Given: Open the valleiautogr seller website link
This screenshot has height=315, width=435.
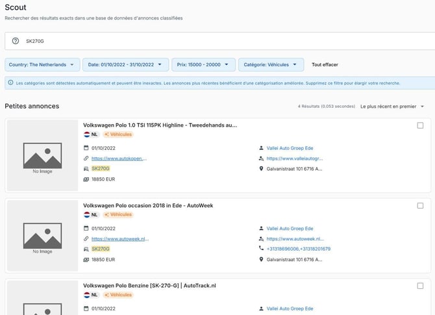Looking at the screenshot, I should (x=295, y=158).
